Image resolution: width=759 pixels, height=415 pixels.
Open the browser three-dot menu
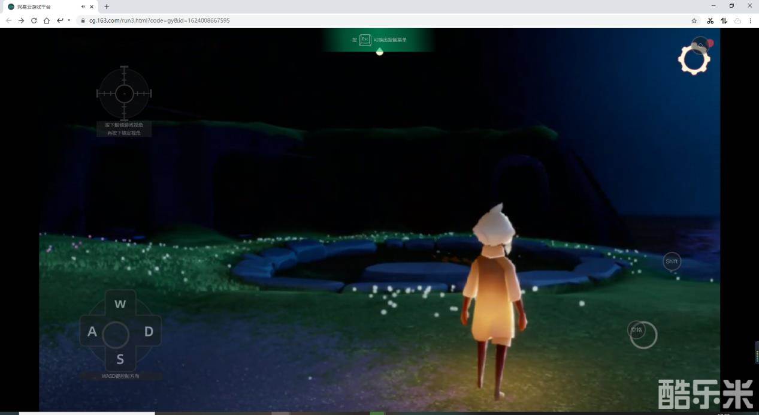pyautogui.click(x=750, y=20)
